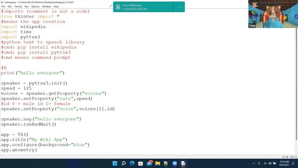Click the line 'speaker.runAndWait()'
This screenshot has height=168, width=298.
[x=28, y=124]
